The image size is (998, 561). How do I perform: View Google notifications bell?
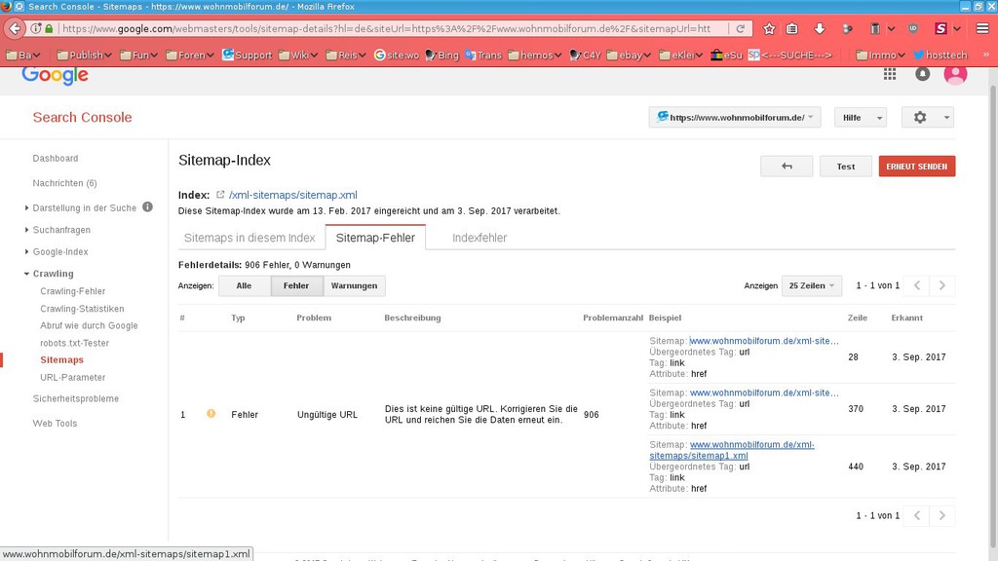point(922,74)
